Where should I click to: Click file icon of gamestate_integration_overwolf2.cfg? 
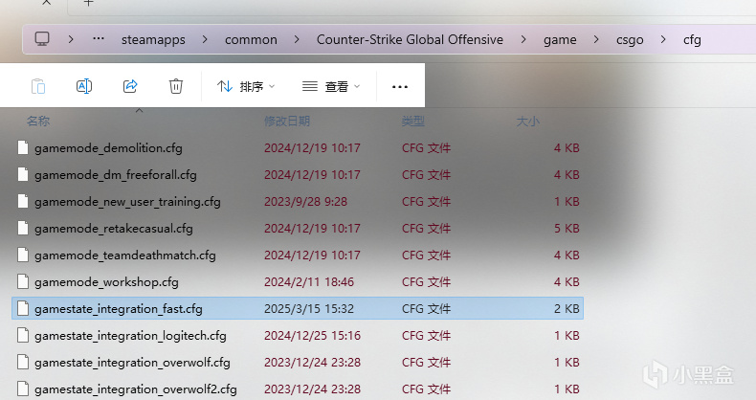[x=23, y=389]
